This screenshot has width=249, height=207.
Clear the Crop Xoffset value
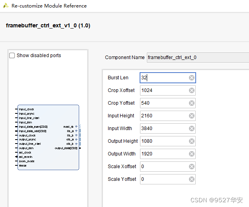click(x=192, y=90)
